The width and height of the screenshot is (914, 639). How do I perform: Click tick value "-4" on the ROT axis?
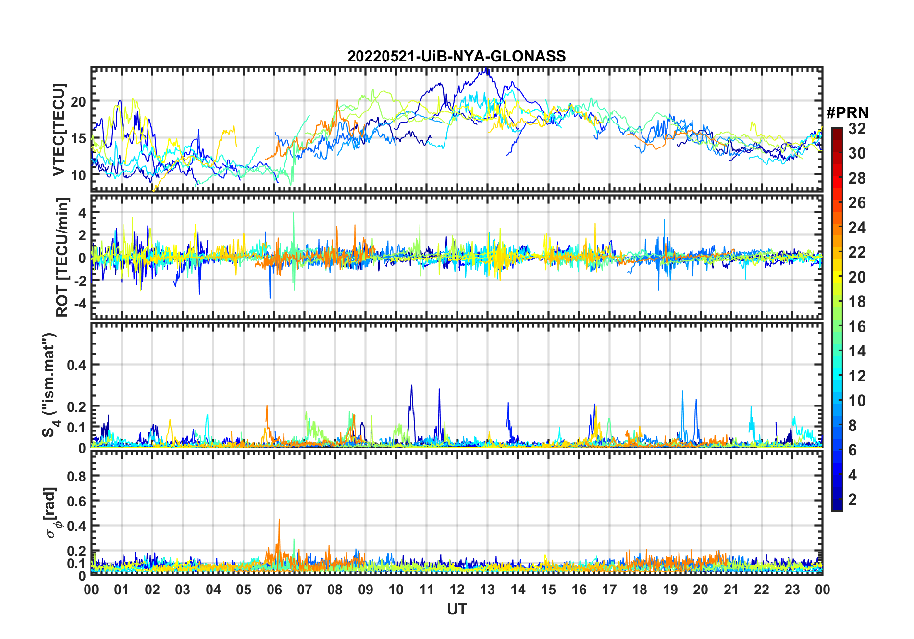80,303
